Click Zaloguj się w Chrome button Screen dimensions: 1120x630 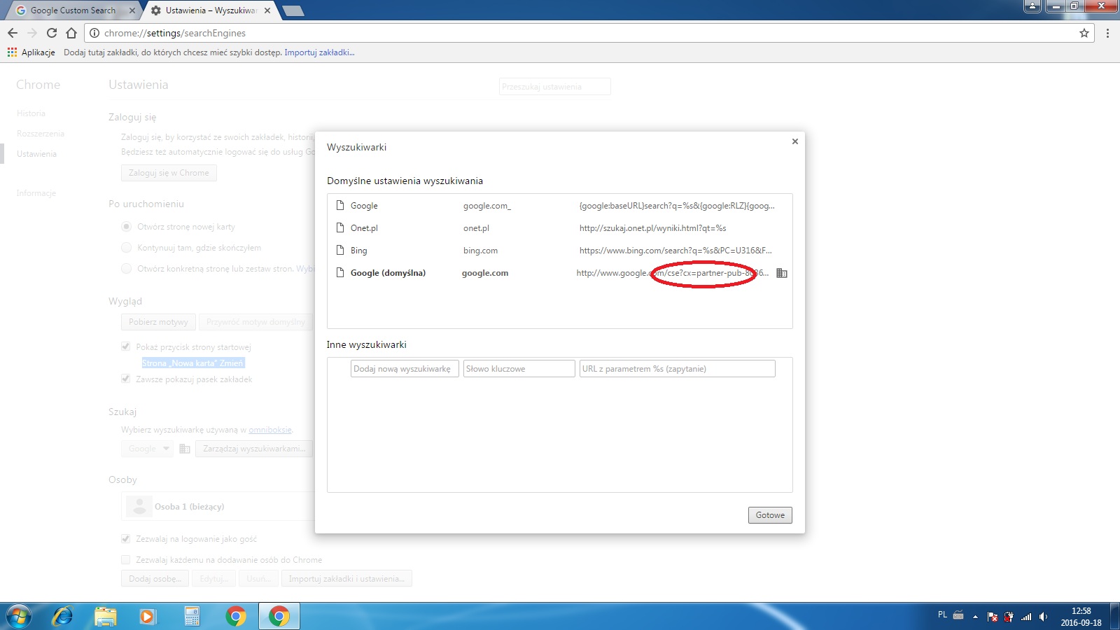point(169,173)
